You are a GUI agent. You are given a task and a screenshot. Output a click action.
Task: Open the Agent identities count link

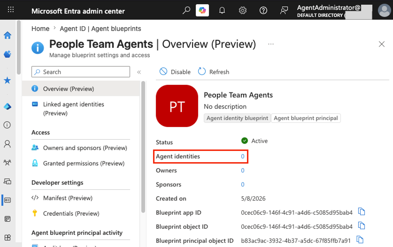pos(243,156)
